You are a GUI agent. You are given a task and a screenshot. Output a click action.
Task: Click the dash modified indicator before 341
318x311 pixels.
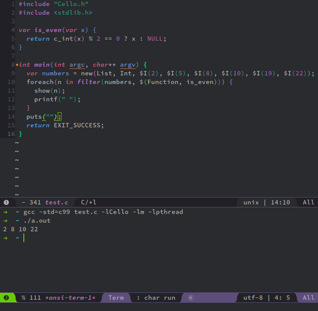pos(23,202)
